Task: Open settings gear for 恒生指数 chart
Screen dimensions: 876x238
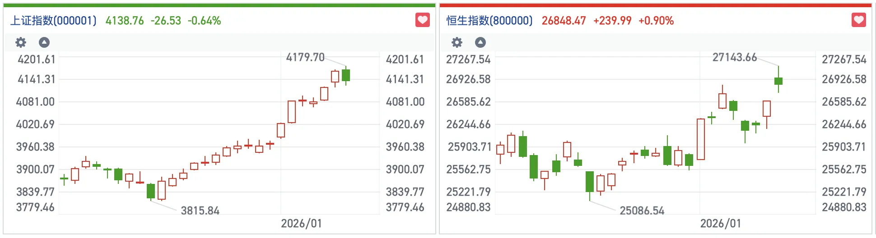Action: coord(457,42)
